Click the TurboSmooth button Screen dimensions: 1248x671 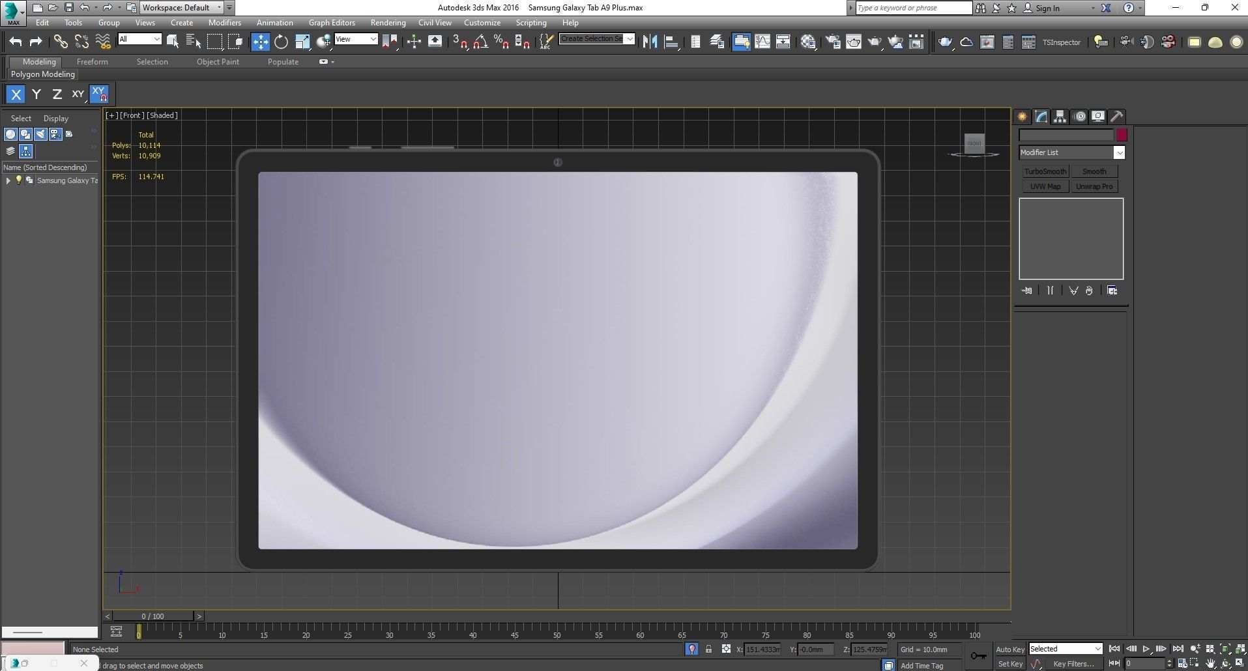click(x=1045, y=171)
